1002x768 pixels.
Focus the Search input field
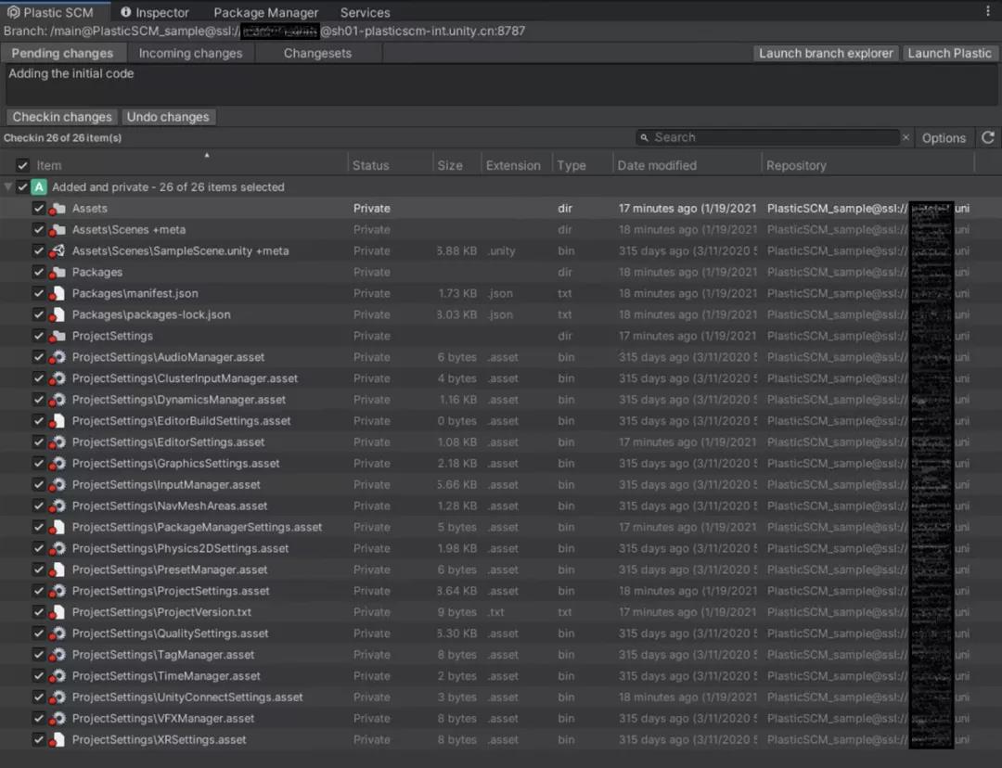point(767,137)
